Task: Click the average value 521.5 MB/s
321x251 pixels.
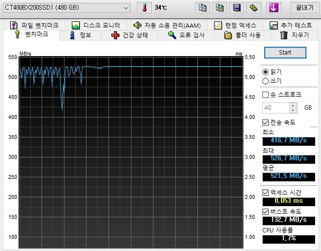Action: tap(289, 177)
